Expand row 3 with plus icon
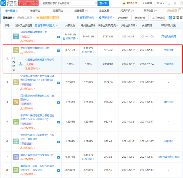 coord(58,83)
